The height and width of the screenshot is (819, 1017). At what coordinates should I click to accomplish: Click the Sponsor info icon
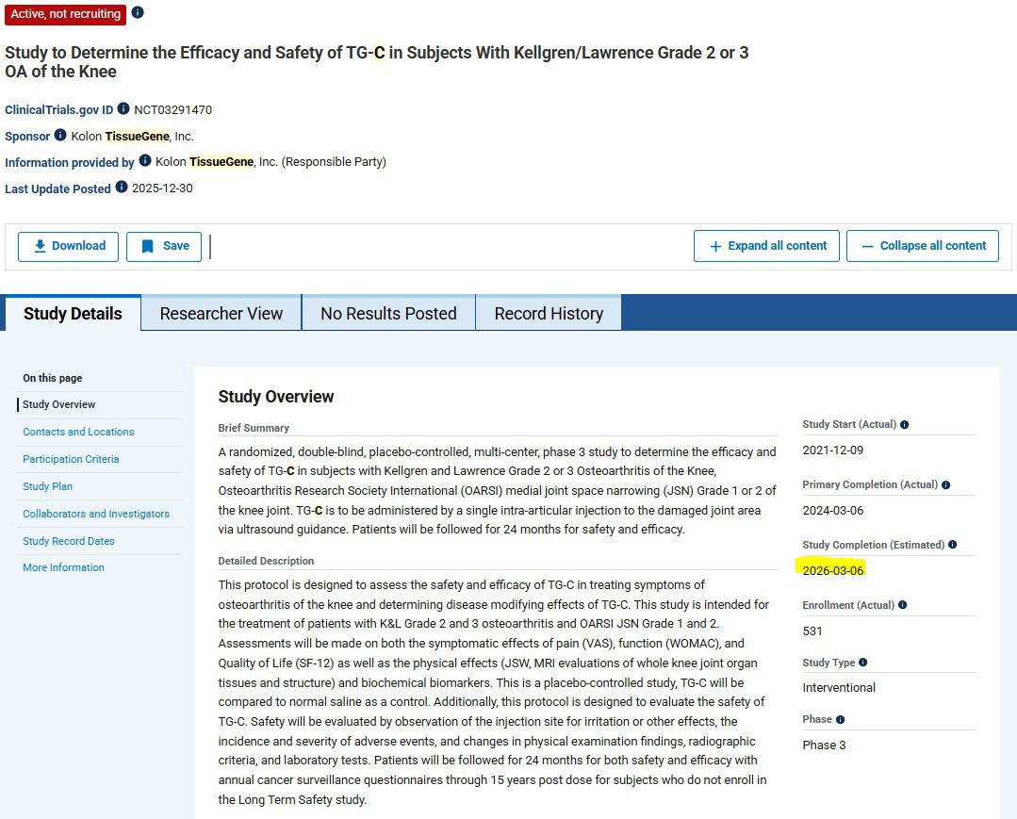[x=60, y=135]
